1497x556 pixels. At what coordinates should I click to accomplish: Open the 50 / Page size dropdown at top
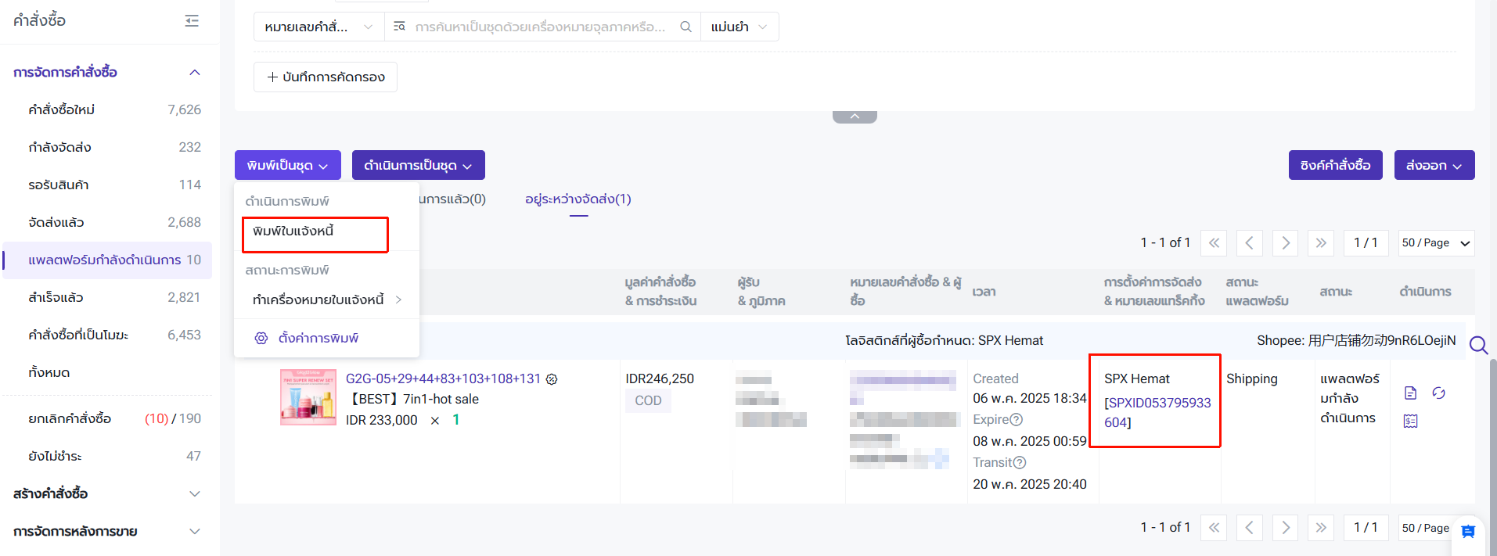click(1436, 243)
